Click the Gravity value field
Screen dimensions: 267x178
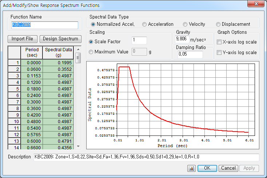(182, 39)
